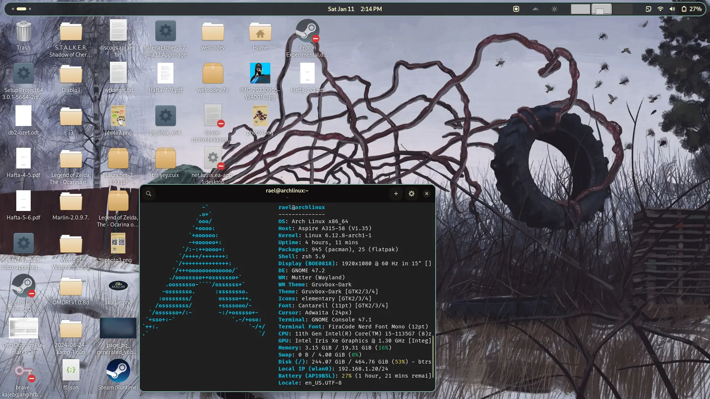Open the i3 folder

click(71, 116)
